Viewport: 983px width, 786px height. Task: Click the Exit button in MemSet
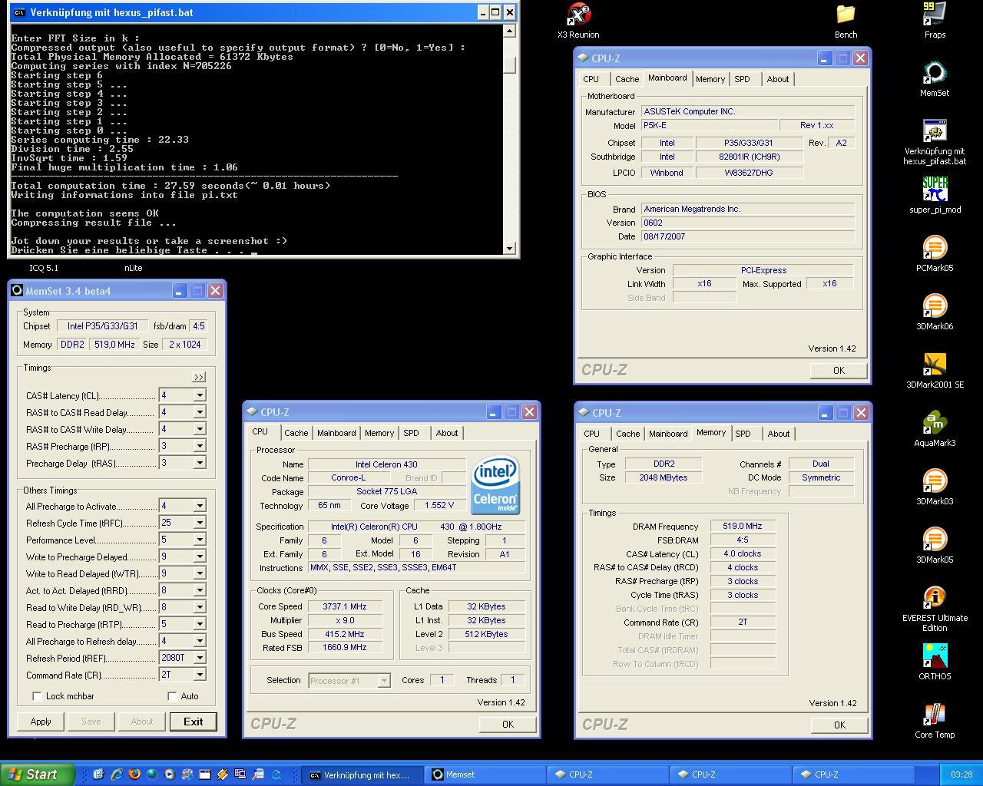point(193,722)
